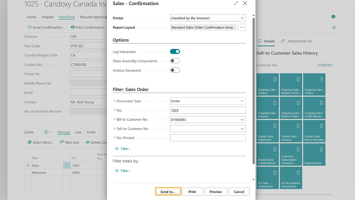This screenshot has width=355, height=200.
Task: Open the Ongoing Sales Orders tile
Action: click(314, 84)
